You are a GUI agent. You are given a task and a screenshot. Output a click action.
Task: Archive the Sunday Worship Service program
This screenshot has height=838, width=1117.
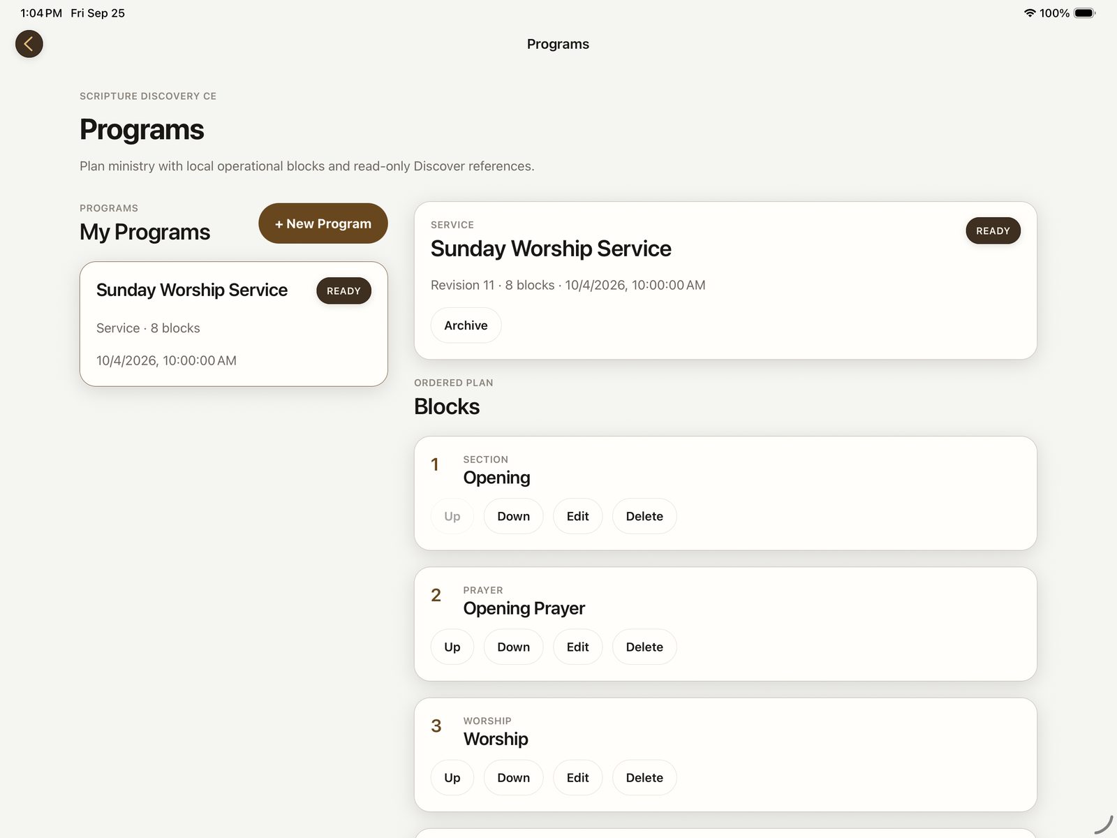coord(466,325)
